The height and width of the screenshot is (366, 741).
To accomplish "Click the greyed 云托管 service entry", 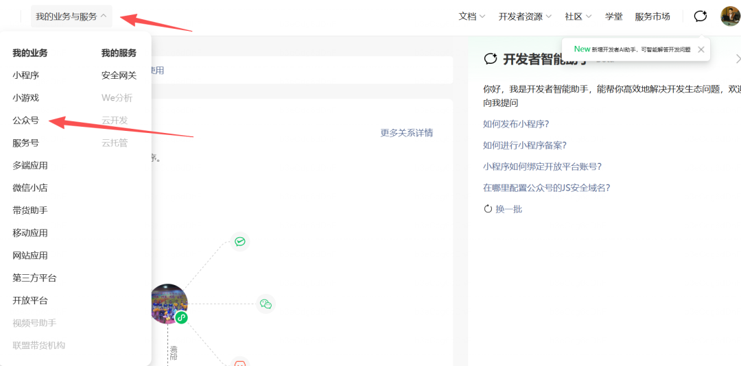I will click(x=115, y=143).
